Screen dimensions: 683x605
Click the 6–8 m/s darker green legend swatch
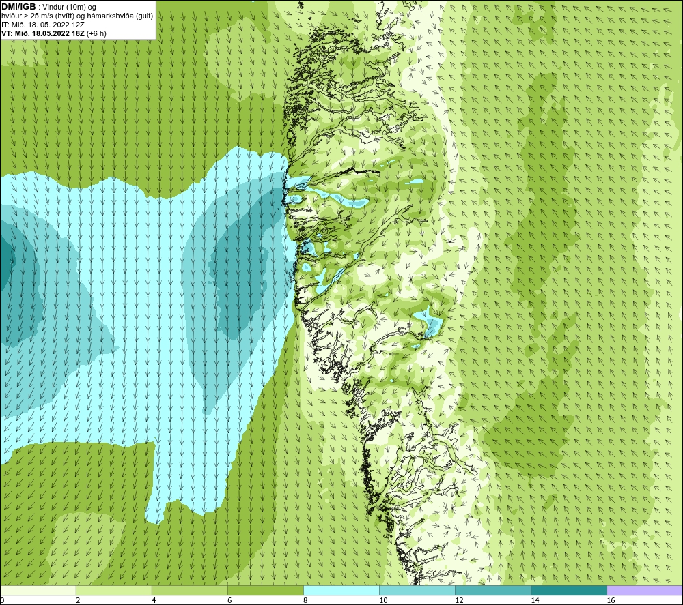[x=266, y=591]
